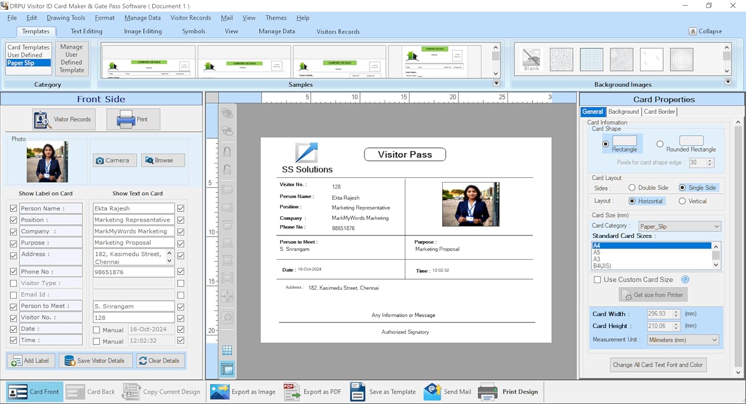Click Save as Template icon
The height and width of the screenshot is (404, 746).
pyautogui.click(x=358, y=392)
